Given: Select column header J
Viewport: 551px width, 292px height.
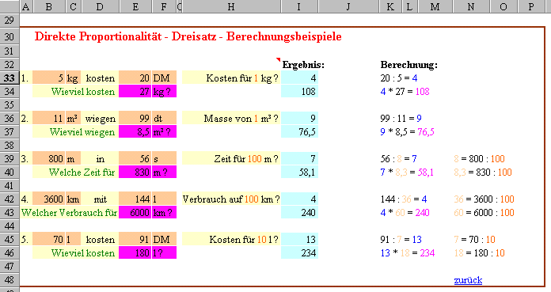Looking at the screenshot, I should (348, 6).
